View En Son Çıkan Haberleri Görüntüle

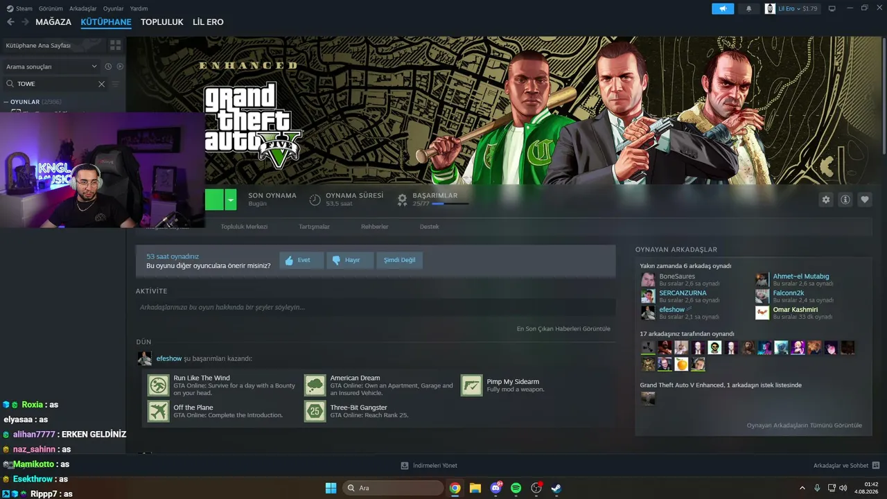point(563,329)
